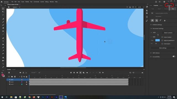This screenshot has height=99, width=177.
Task: Select the Text tool
Action: (x=3, y=41)
